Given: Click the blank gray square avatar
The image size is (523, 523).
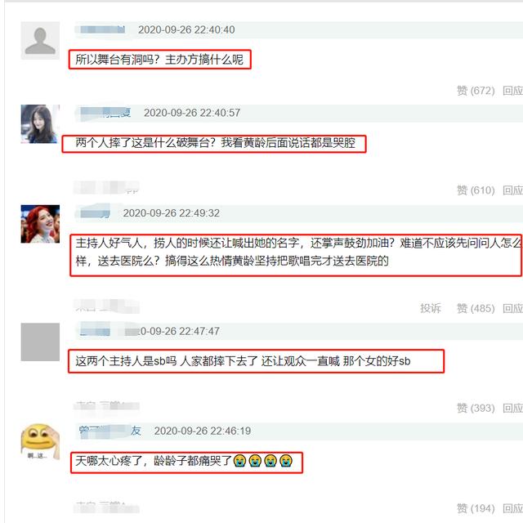Looking at the screenshot, I should pyautogui.click(x=40, y=342).
